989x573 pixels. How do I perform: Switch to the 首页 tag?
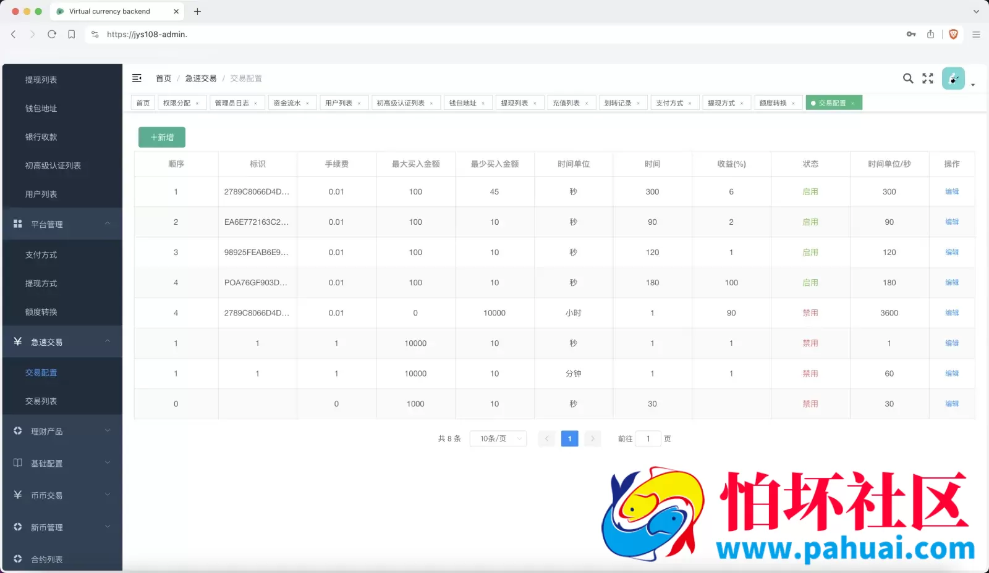tap(143, 103)
